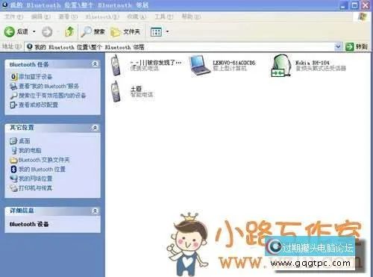Open the Back history dropdown arrow

pos(34,31)
